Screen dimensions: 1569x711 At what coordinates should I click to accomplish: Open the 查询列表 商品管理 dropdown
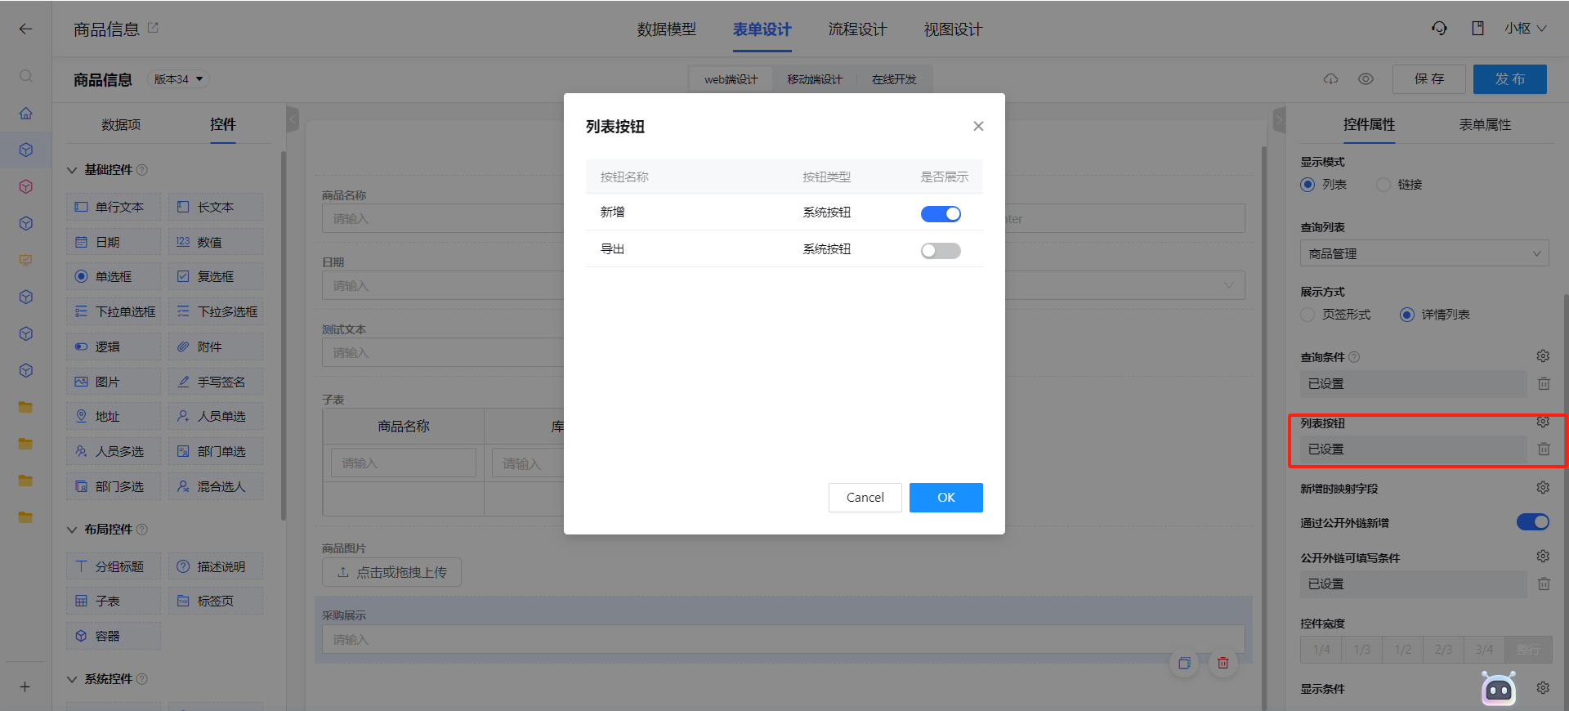(1424, 254)
